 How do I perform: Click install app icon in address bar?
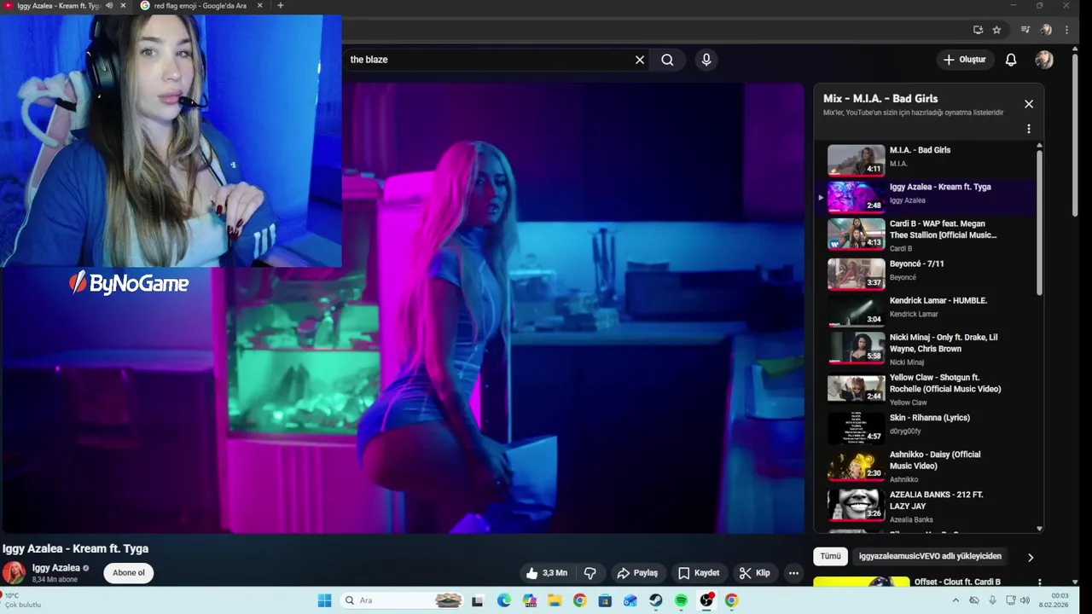(x=978, y=30)
